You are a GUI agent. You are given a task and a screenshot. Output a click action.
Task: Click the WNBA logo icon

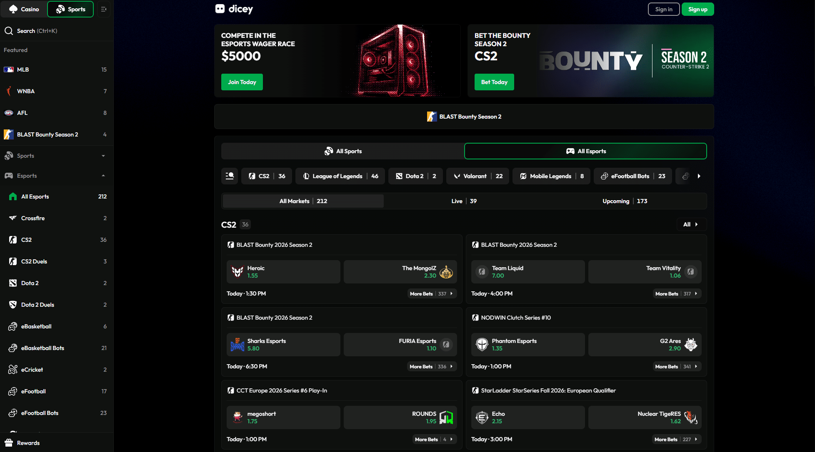[x=9, y=91]
